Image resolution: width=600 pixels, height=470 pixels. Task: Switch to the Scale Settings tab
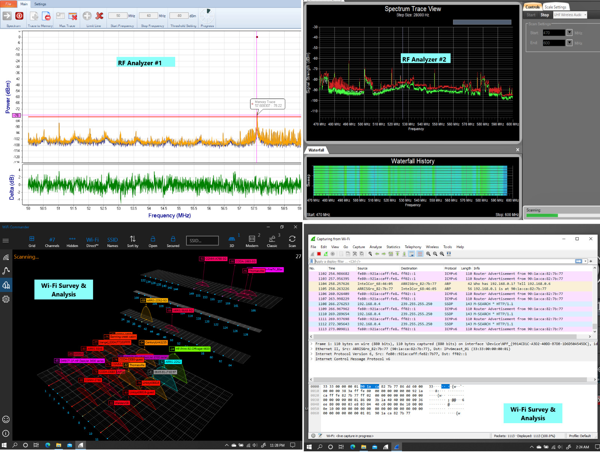(555, 7)
